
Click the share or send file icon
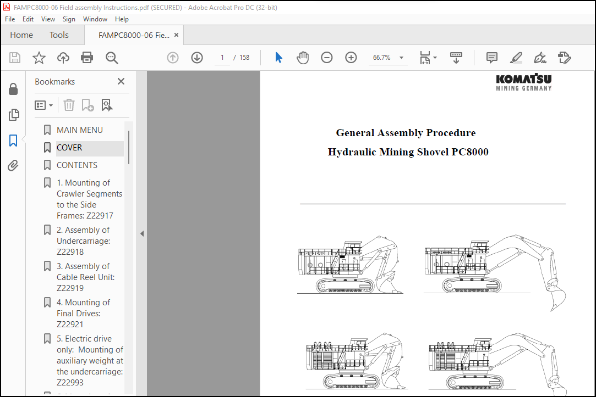click(565, 58)
